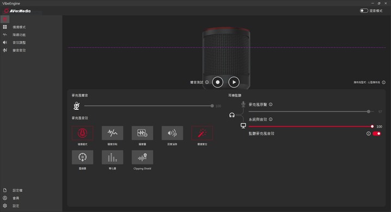
Task: Show info for raw microphone sound
Action: point(271,104)
